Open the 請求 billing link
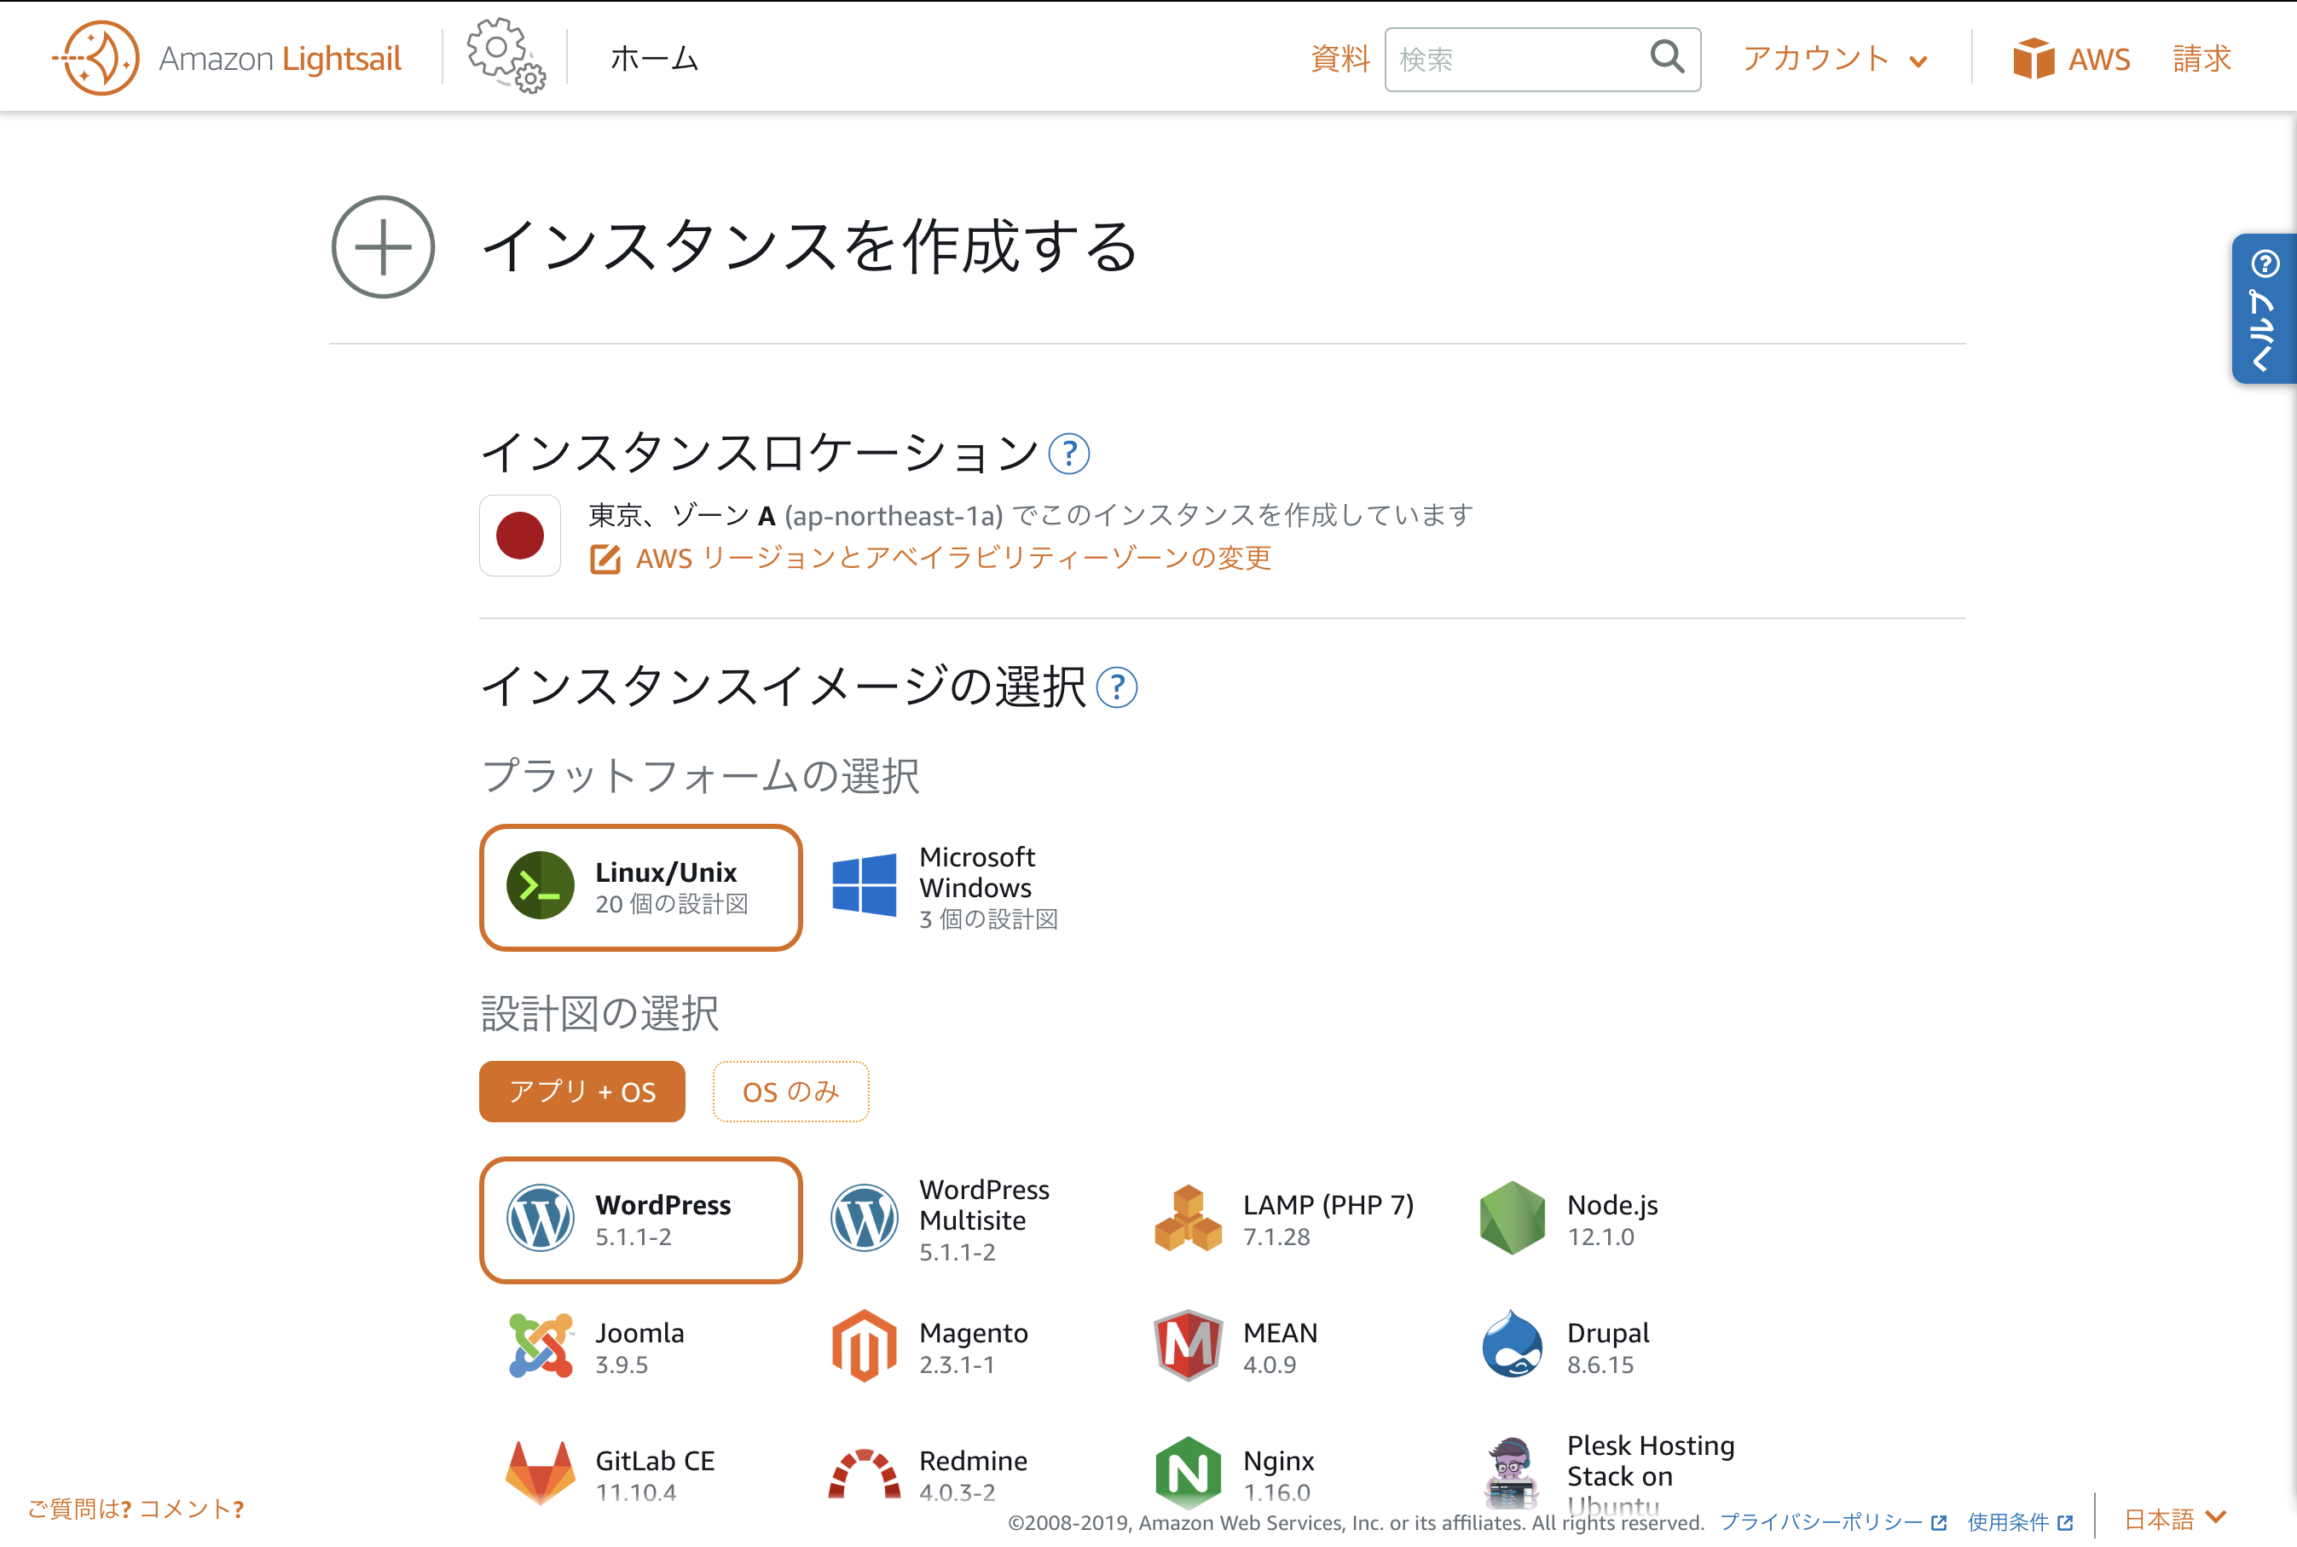2297x1547 pixels. (2202, 59)
